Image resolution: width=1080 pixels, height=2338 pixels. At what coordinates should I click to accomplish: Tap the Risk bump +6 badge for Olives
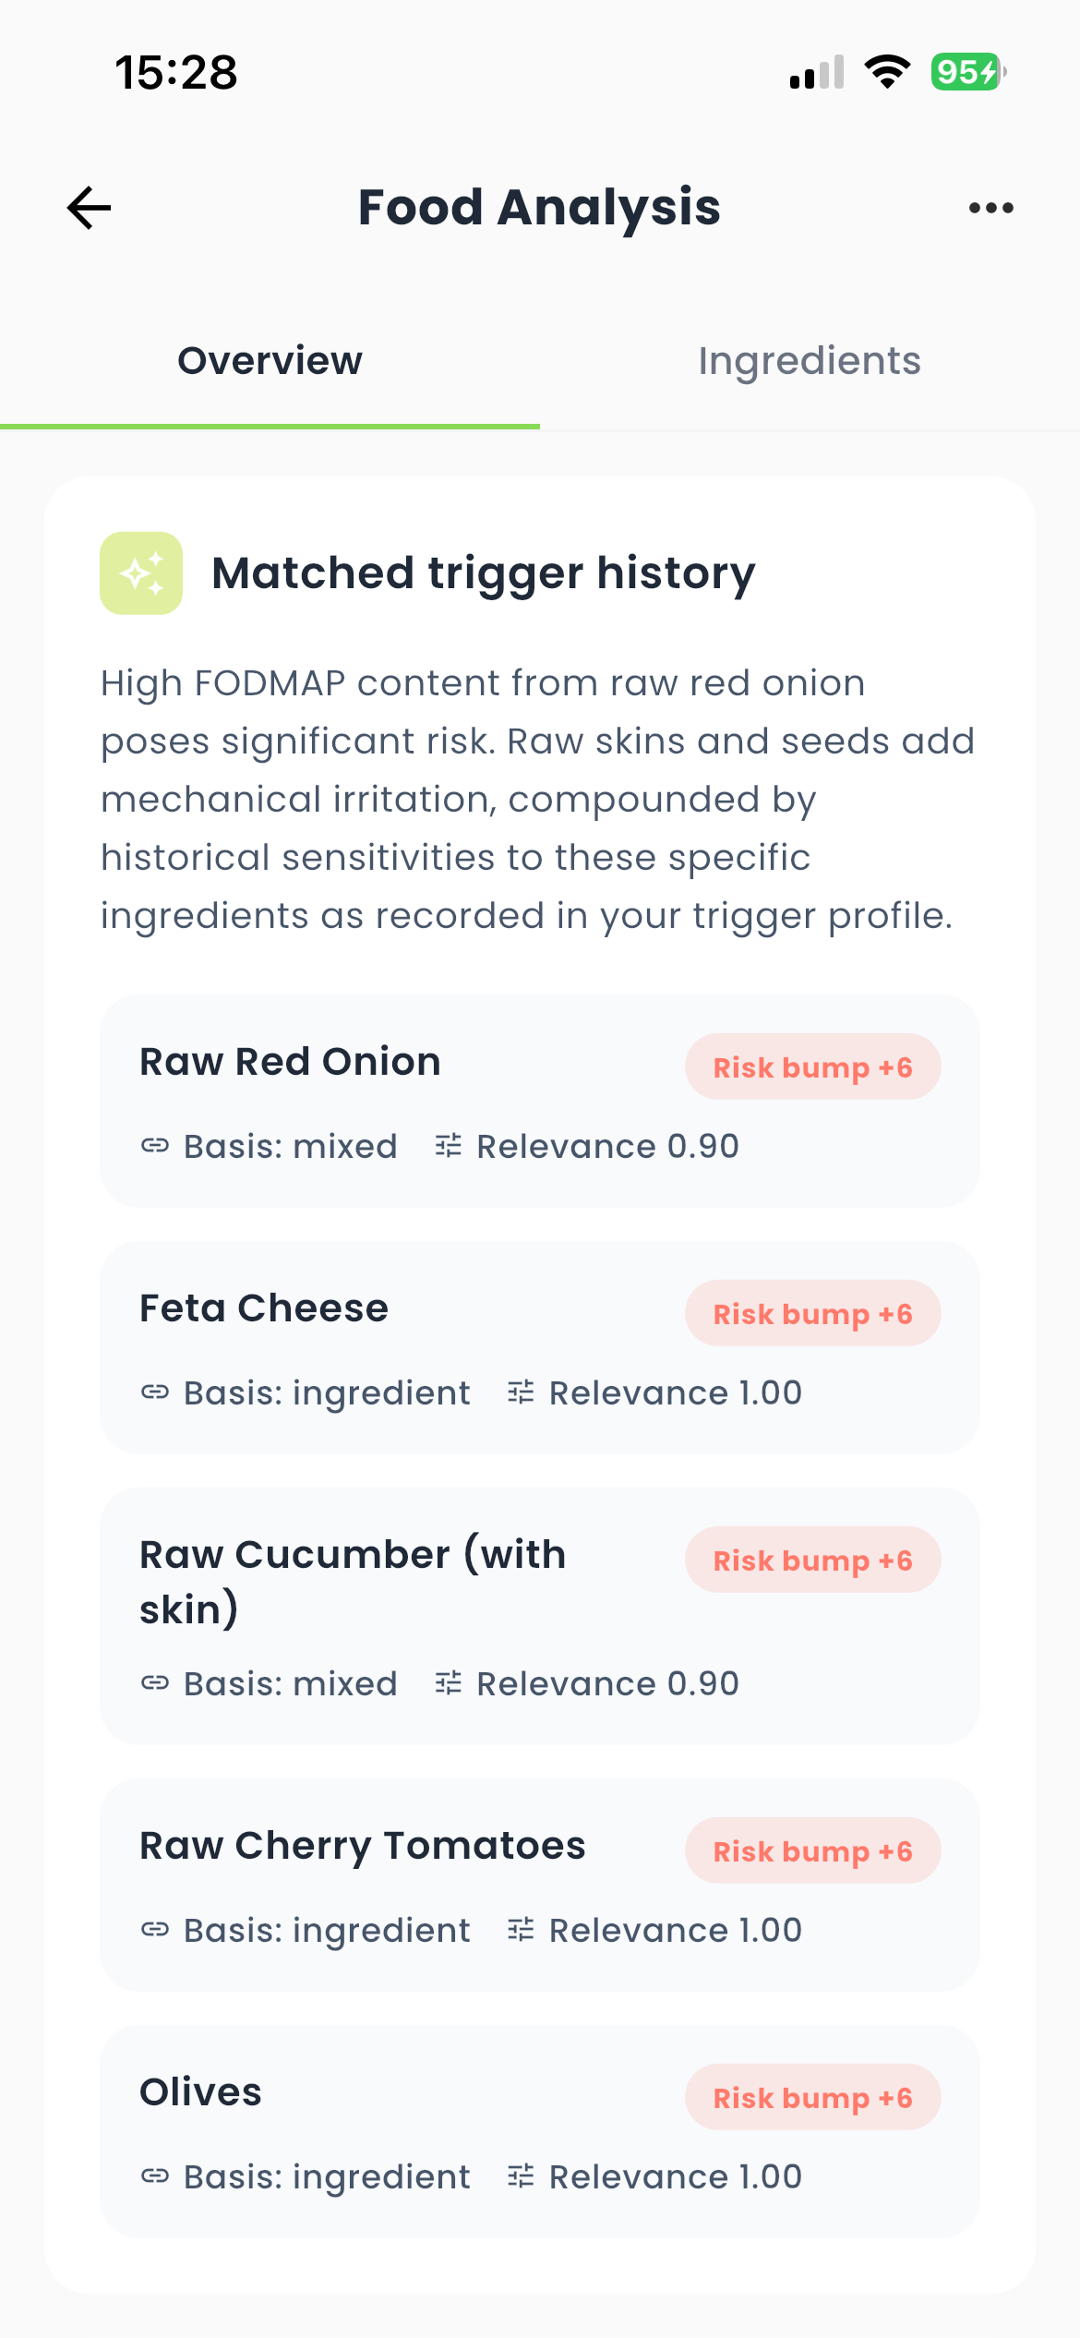pos(812,2098)
